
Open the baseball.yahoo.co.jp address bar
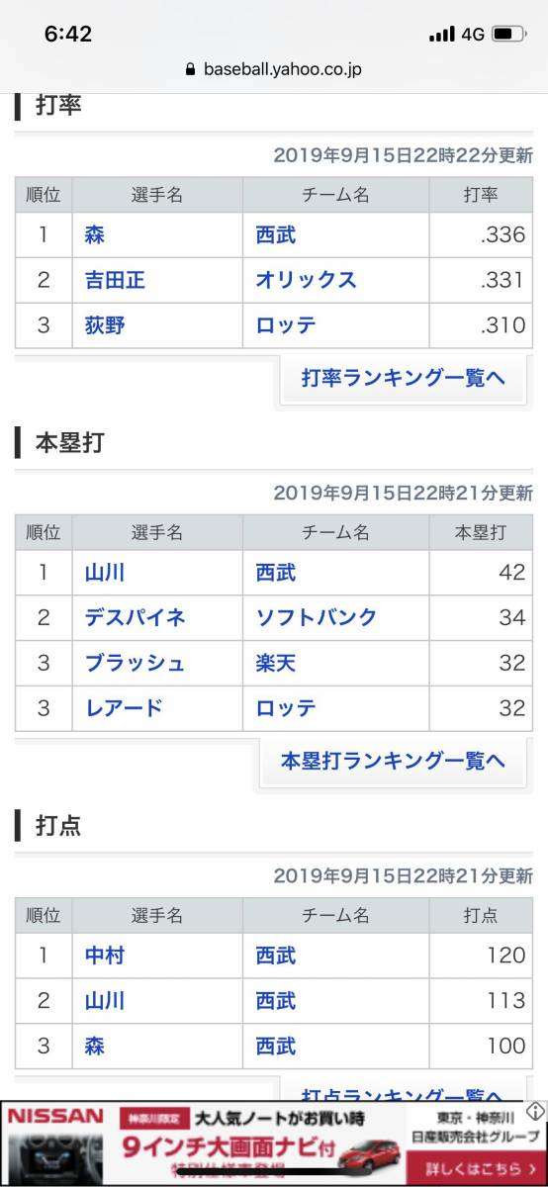click(x=274, y=70)
